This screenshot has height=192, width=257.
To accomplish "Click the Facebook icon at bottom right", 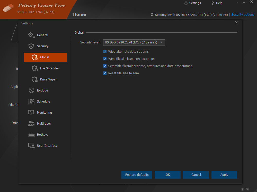I will (x=243, y=189).
